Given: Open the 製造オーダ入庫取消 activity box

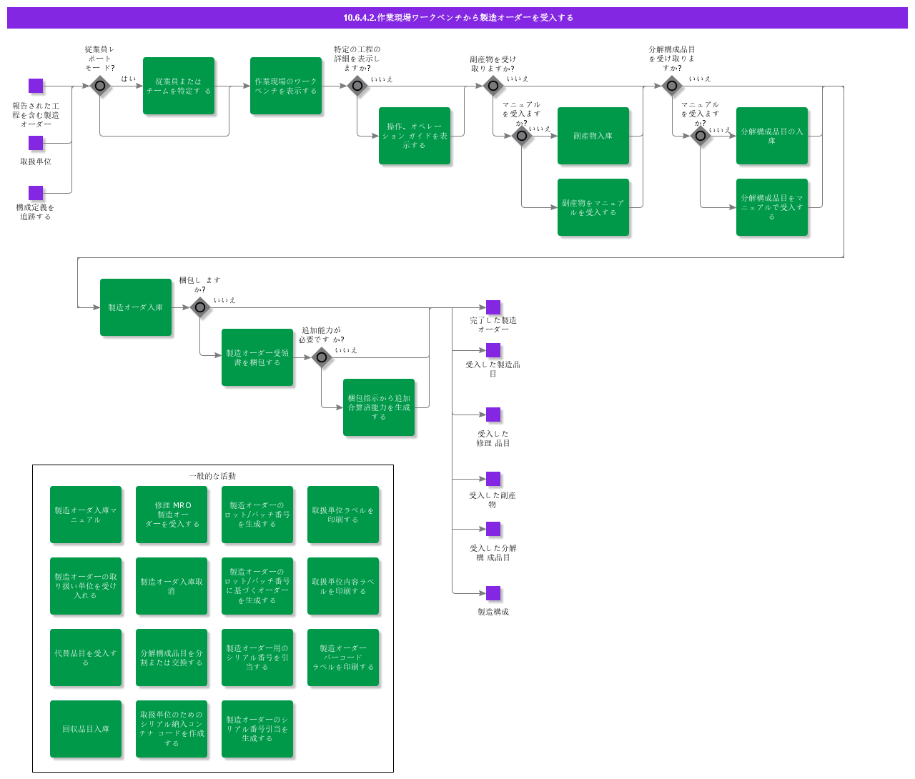Looking at the screenshot, I should (172, 586).
